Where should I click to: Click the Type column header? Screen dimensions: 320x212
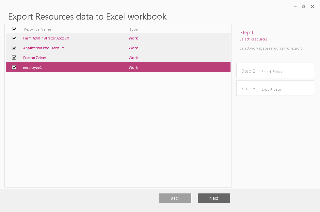pyautogui.click(x=134, y=29)
